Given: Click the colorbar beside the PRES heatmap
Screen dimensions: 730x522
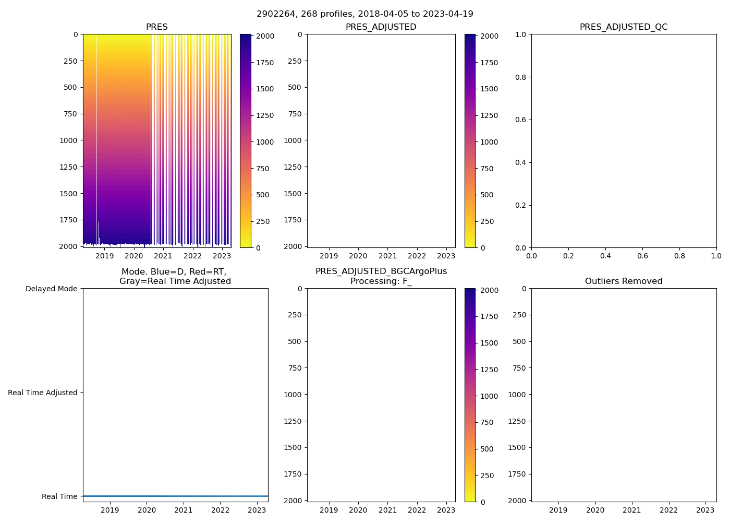Looking at the screenshot, I should click(246, 141).
